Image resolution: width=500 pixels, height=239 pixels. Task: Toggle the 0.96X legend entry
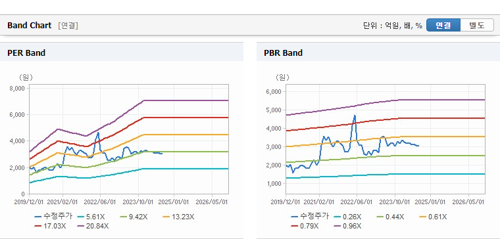[x=347, y=226]
